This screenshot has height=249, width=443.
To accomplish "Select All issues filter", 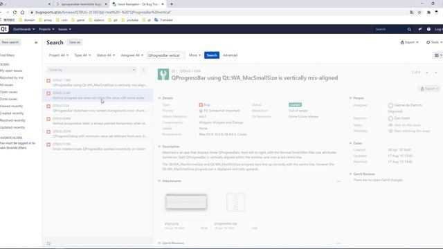I will pyautogui.click(x=6, y=84).
